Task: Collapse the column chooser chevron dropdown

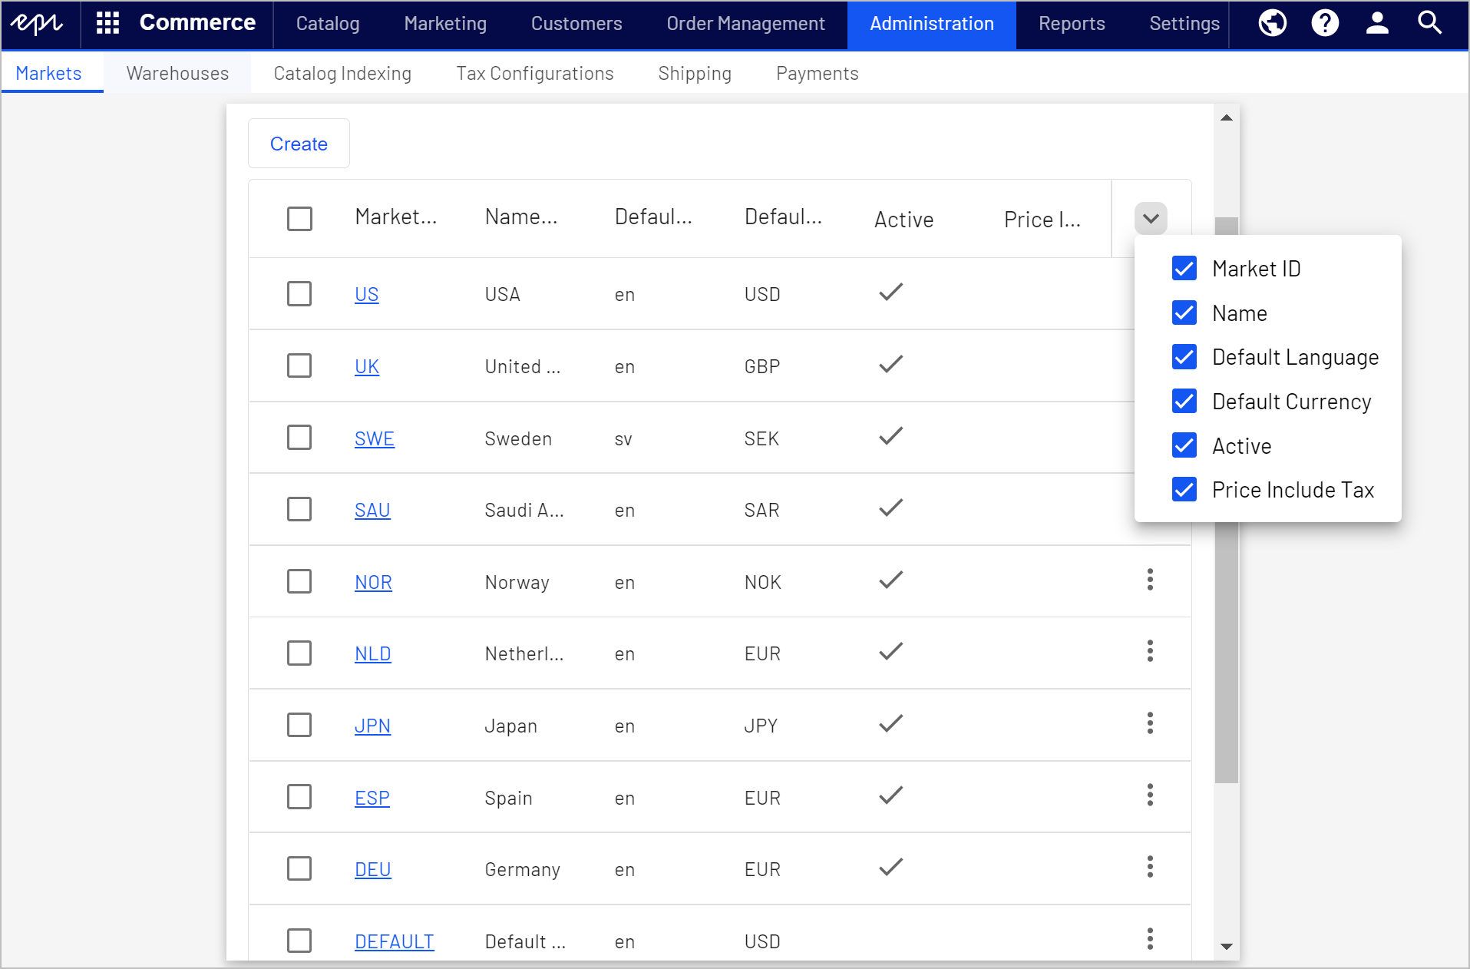Action: tap(1151, 219)
